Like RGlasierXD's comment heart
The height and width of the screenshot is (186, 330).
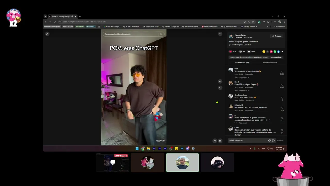pyautogui.click(x=282, y=108)
